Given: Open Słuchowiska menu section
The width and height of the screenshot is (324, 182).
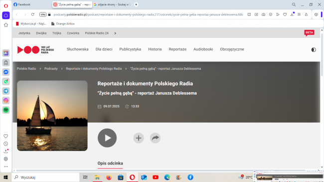Looking at the screenshot, I should (77, 49).
